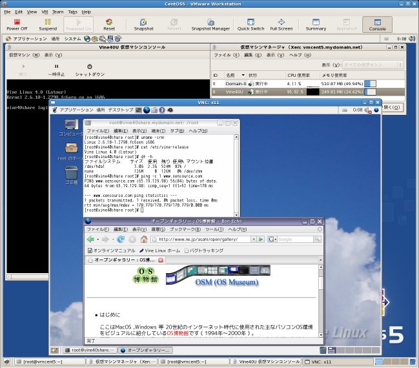Enter Full Screen mode in VMware
The height and width of the screenshot is (368, 419).
pos(281,25)
